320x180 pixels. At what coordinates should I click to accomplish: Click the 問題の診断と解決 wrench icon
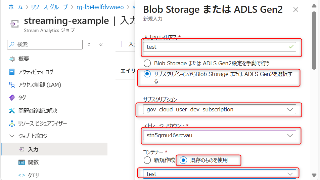pyautogui.click(x=12, y=111)
